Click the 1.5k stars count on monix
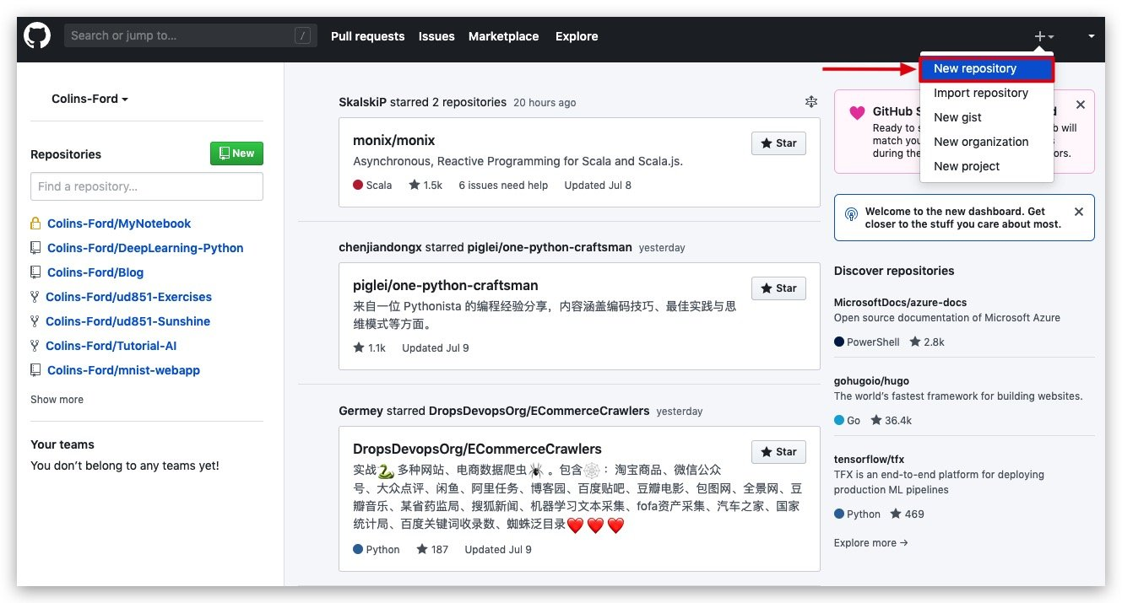 click(425, 185)
